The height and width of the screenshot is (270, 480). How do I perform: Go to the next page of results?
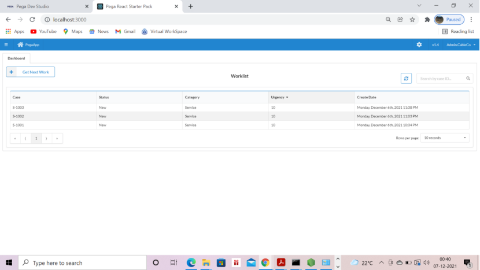click(46, 138)
